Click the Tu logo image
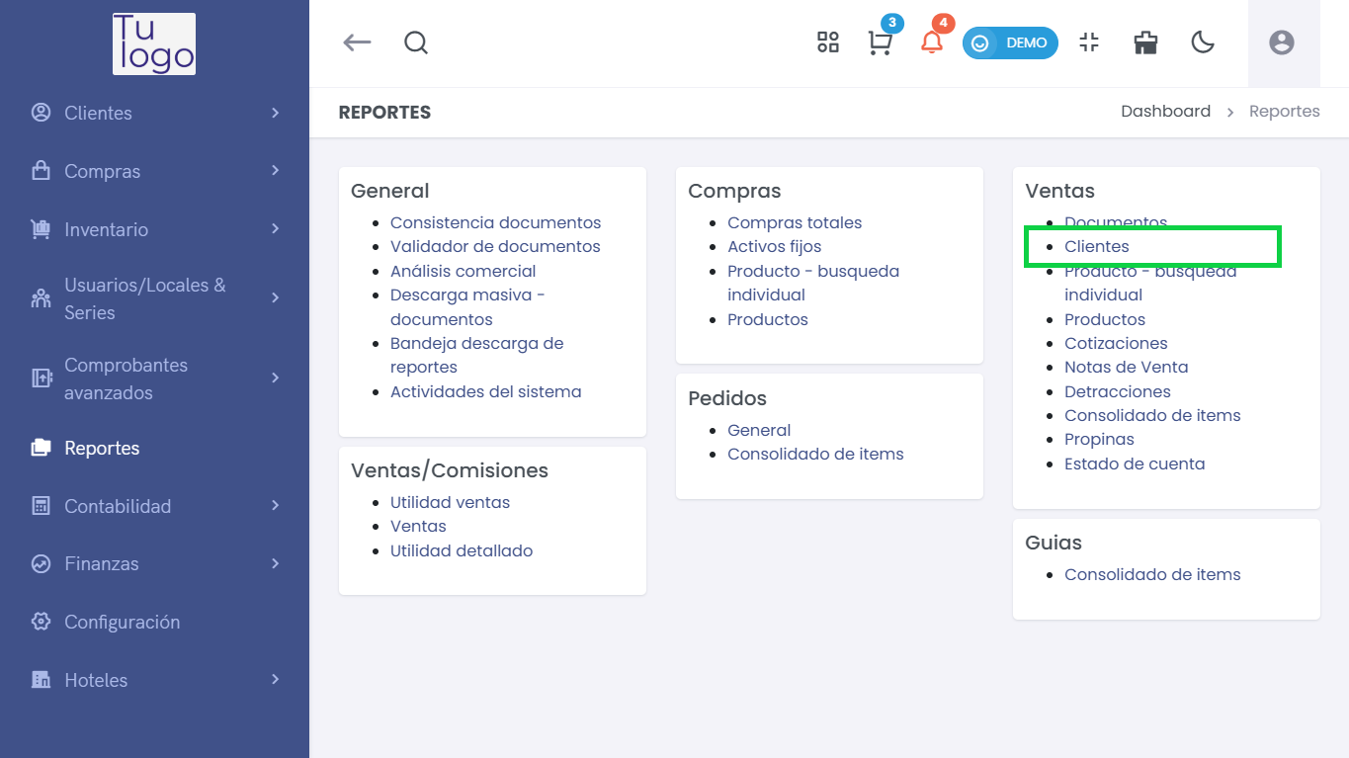The image size is (1349, 758). pyautogui.click(x=154, y=43)
